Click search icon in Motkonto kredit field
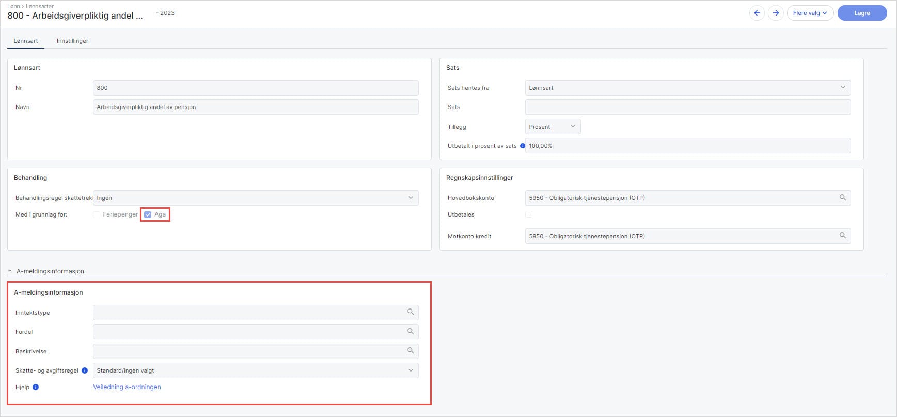897x417 pixels. coord(842,236)
